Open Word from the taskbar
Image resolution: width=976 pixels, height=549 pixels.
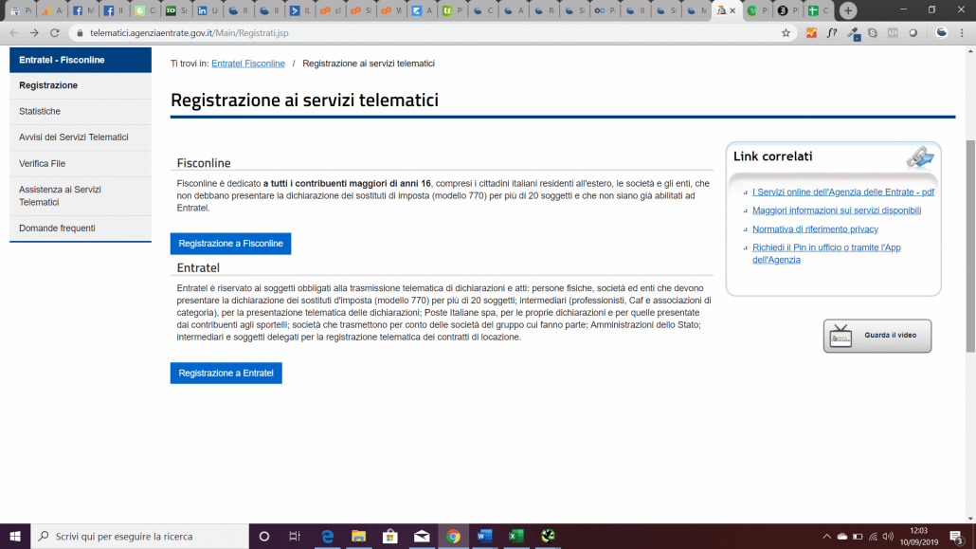point(484,536)
